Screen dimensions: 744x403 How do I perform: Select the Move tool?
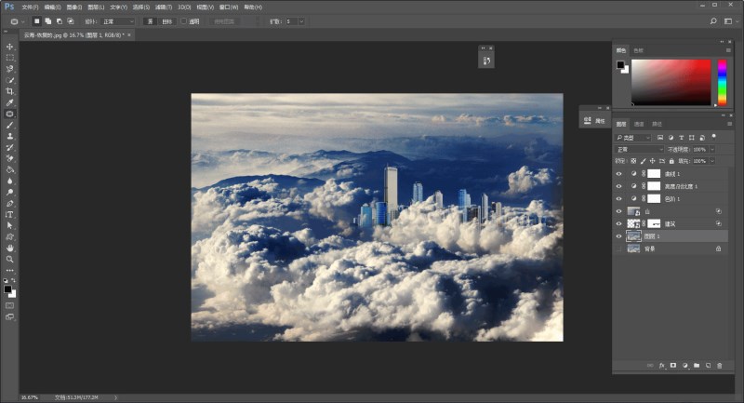click(10, 47)
